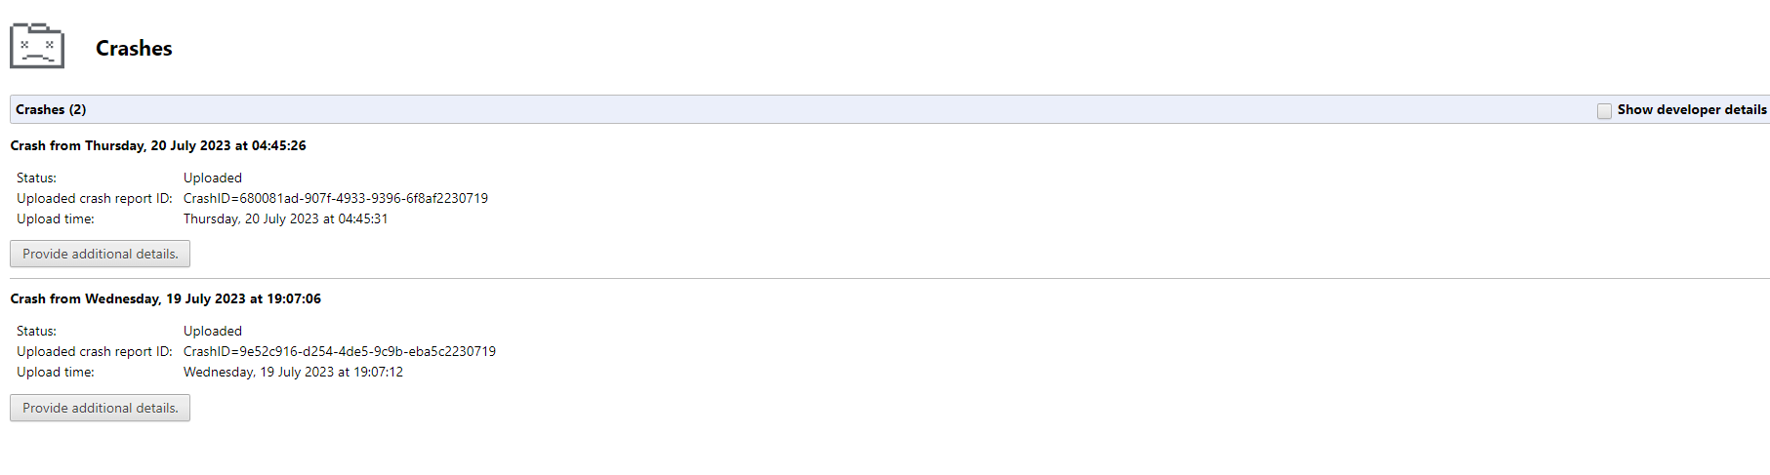Click Uploaded status of Thursday crash

[213, 178]
